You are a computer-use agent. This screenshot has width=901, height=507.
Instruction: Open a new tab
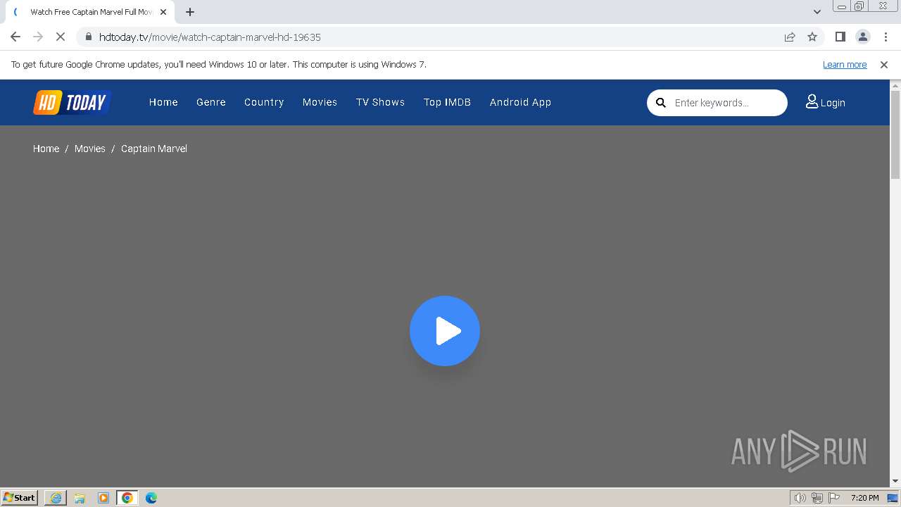point(190,12)
